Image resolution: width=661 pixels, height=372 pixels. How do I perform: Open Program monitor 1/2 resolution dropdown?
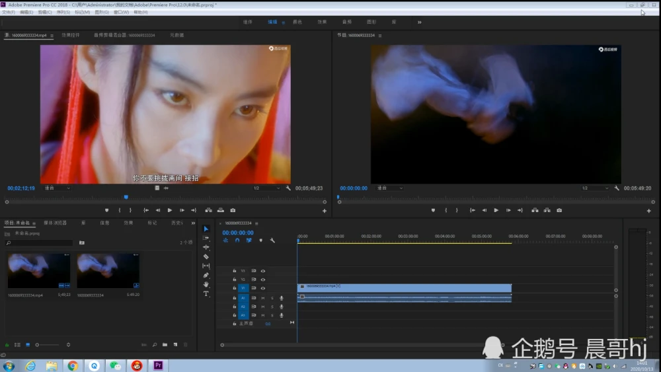point(595,188)
